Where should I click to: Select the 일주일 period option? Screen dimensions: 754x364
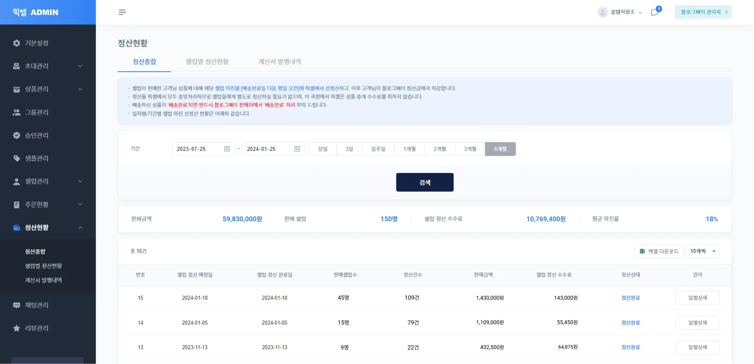pyautogui.click(x=378, y=149)
